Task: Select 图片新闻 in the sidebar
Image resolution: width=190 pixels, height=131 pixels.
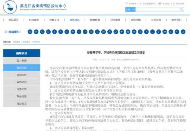Action: click(22, 61)
